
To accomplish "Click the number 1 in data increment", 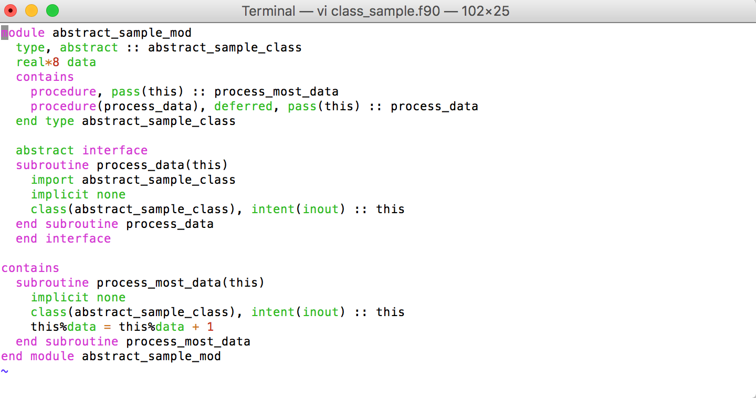I will coord(211,327).
